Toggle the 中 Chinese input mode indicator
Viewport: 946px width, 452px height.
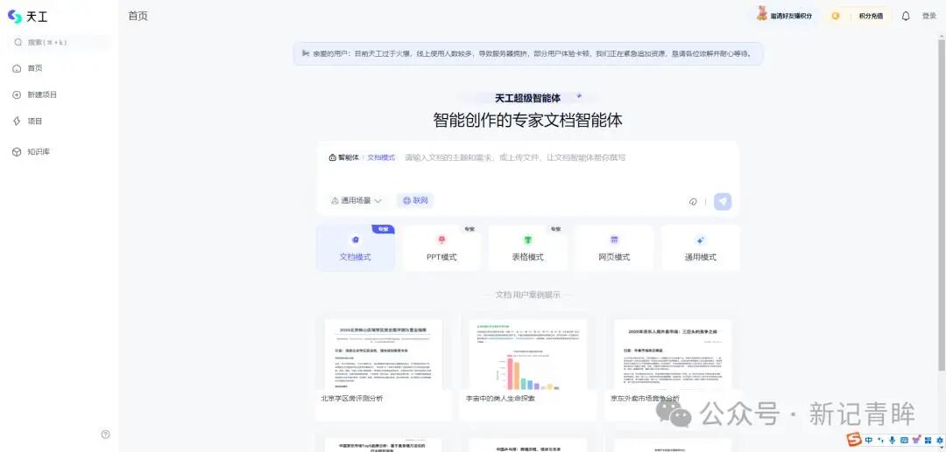tap(869, 440)
